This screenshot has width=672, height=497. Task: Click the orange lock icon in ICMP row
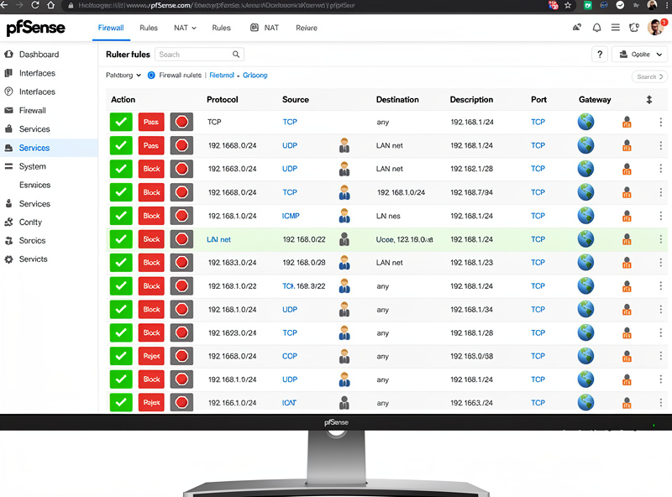coord(627,216)
